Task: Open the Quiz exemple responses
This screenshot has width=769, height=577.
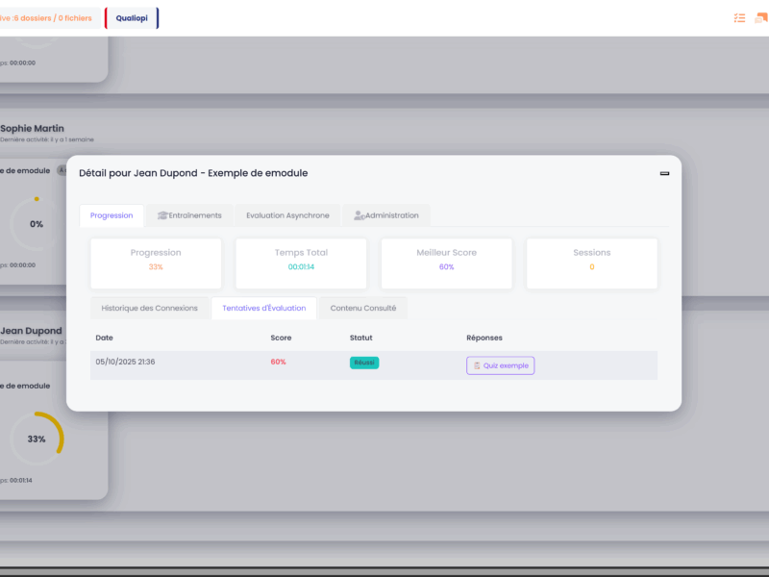Action: click(x=500, y=365)
